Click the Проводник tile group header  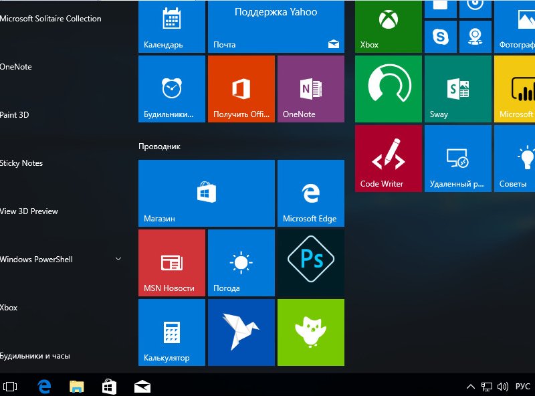click(159, 146)
